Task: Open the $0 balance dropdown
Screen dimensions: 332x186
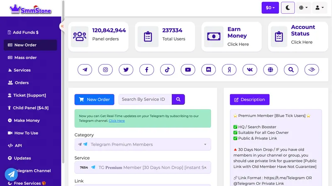Action: 270,8
